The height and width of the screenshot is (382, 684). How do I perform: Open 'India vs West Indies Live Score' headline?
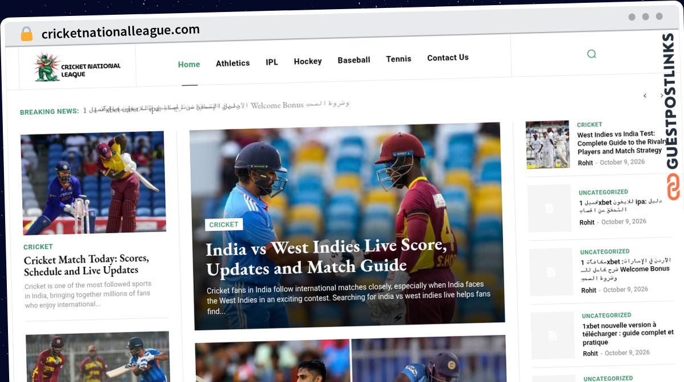point(326,257)
